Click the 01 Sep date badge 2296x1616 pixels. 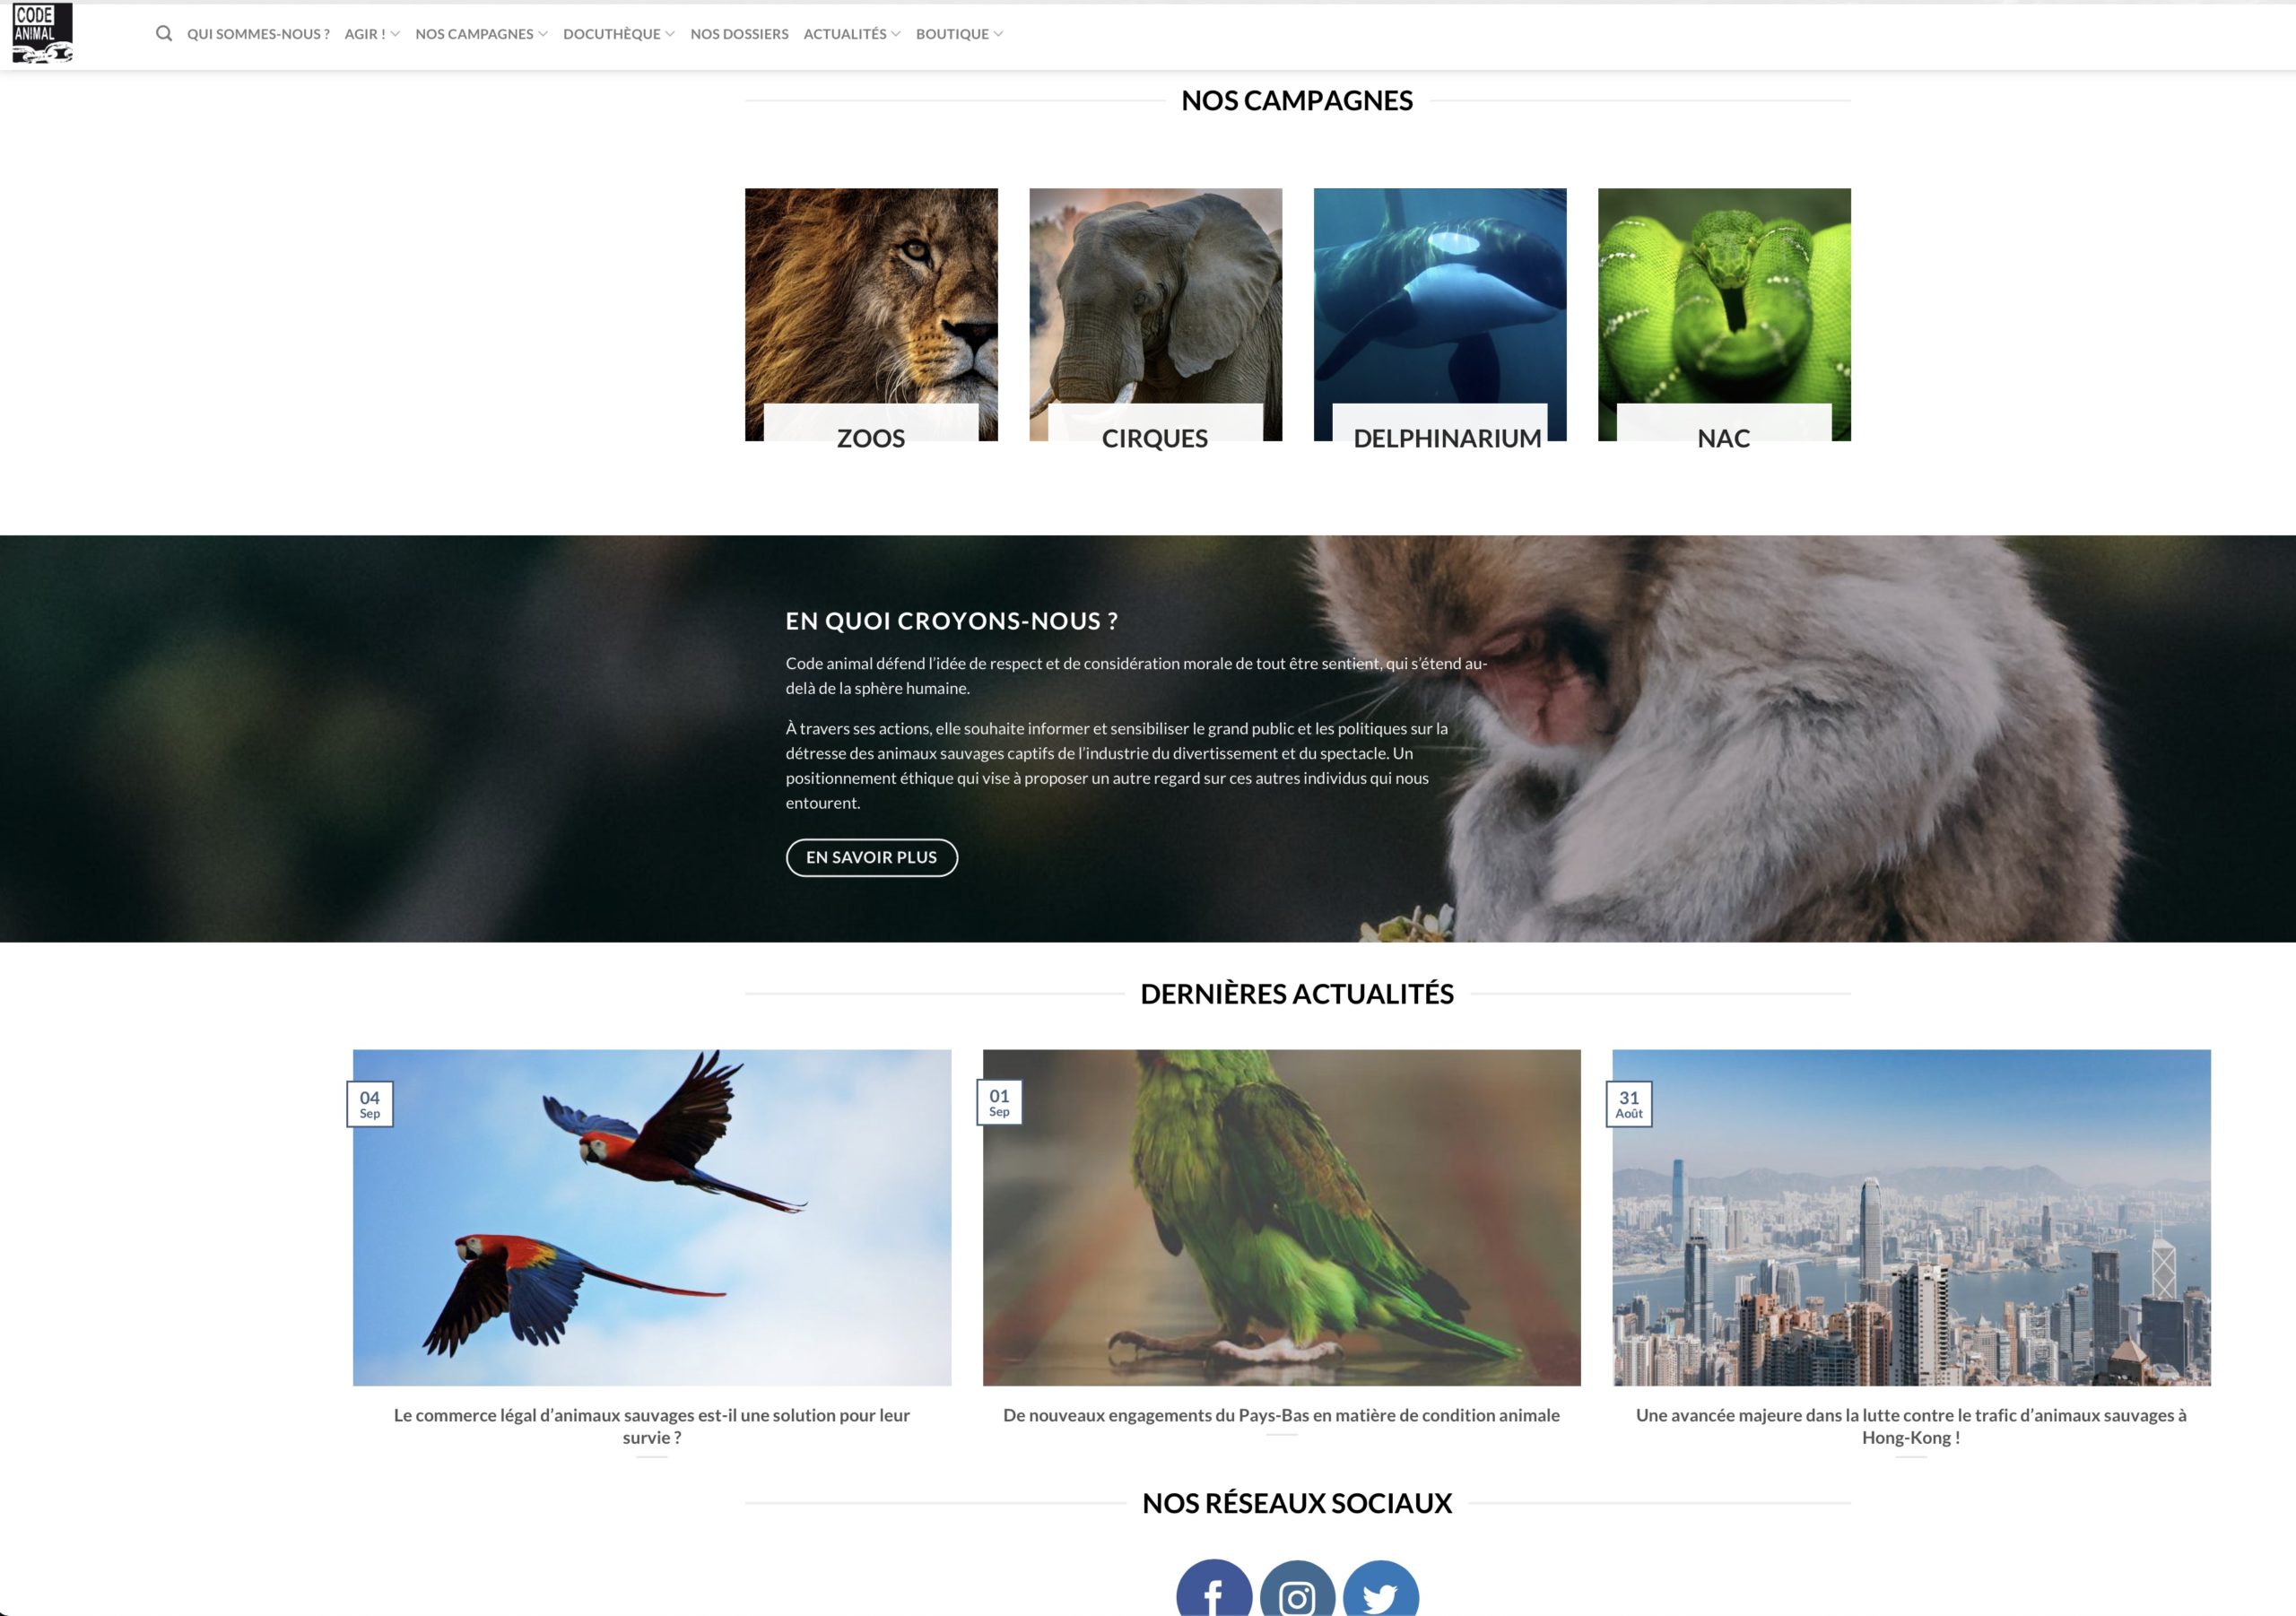[999, 1102]
